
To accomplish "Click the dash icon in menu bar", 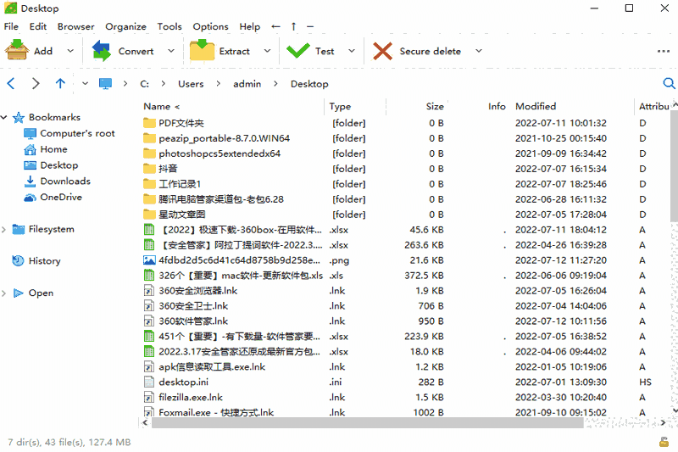I will pyautogui.click(x=310, y=27).
